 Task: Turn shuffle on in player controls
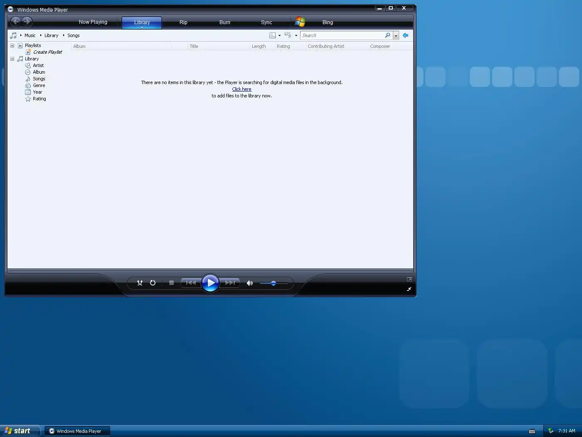coord(140,283)
